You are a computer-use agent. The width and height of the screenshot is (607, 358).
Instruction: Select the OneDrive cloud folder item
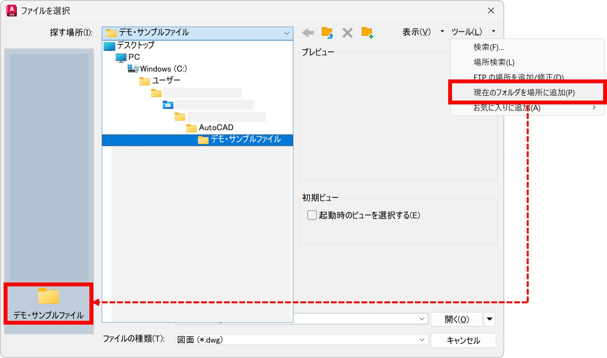168,105
